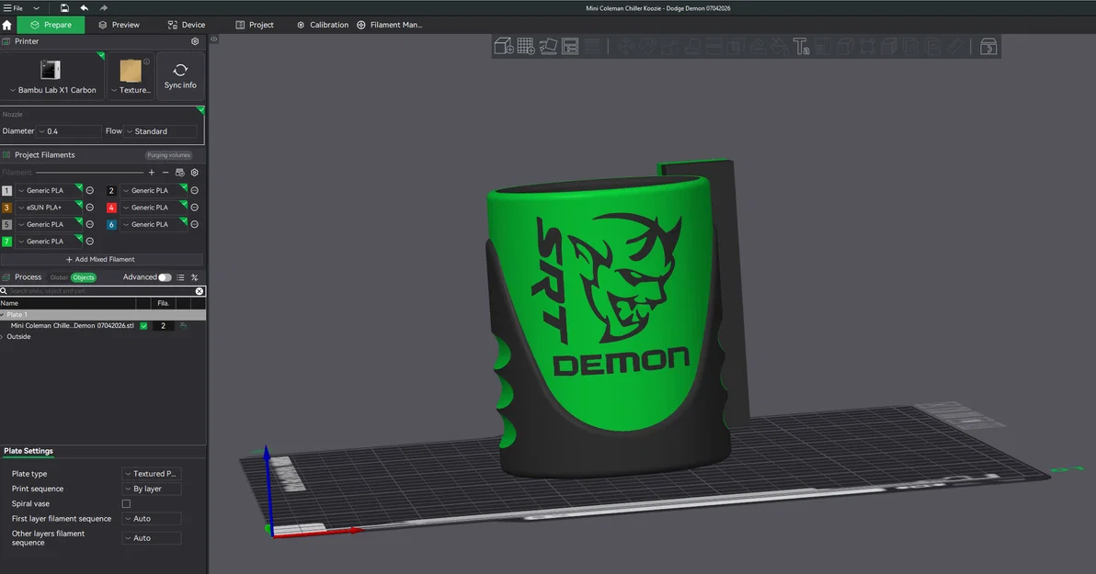Remove filament 2 with its minus circle
Image resolution: width=1096 pixels, height=574 pixels.
(194, 190)
